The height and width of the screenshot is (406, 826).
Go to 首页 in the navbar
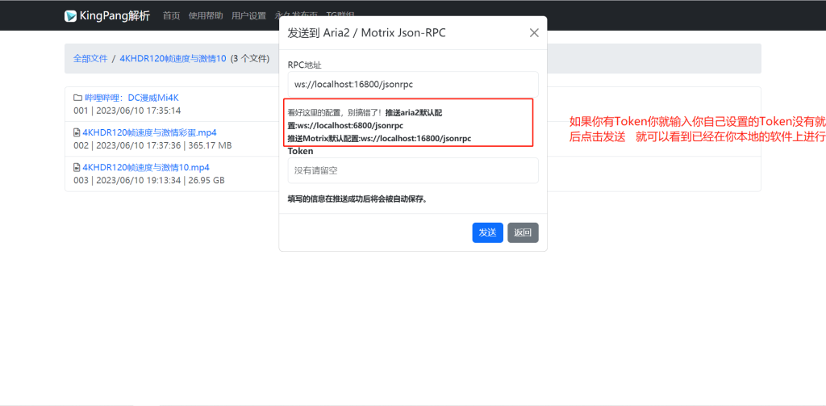pyautogui.click(x=171, y=16)
